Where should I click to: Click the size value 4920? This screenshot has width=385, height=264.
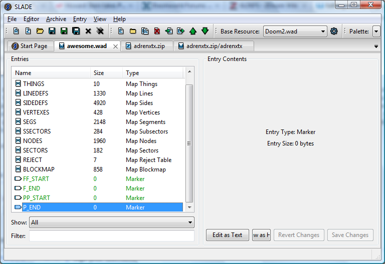[99, 103]
